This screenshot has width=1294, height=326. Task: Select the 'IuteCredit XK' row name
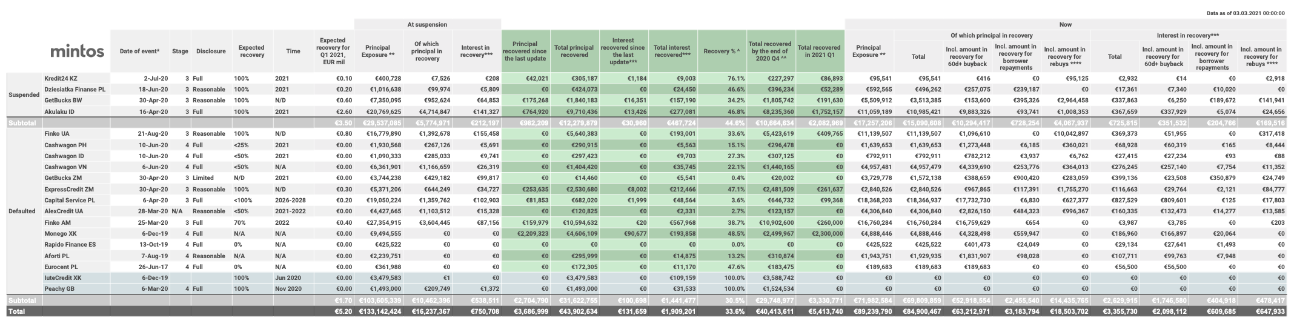click(x=63, y=278)
